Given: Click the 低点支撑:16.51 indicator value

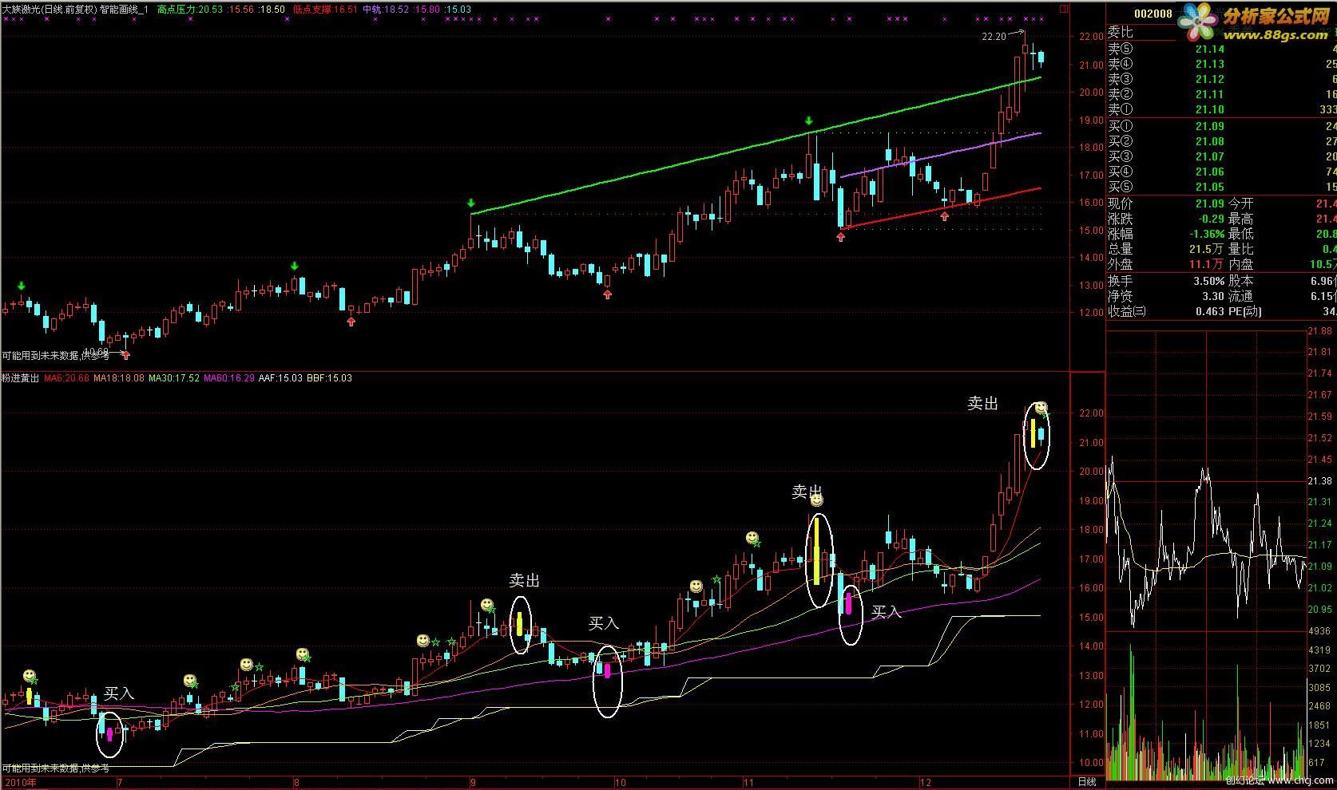Looking at the screenshot, I should click(325, 10).
